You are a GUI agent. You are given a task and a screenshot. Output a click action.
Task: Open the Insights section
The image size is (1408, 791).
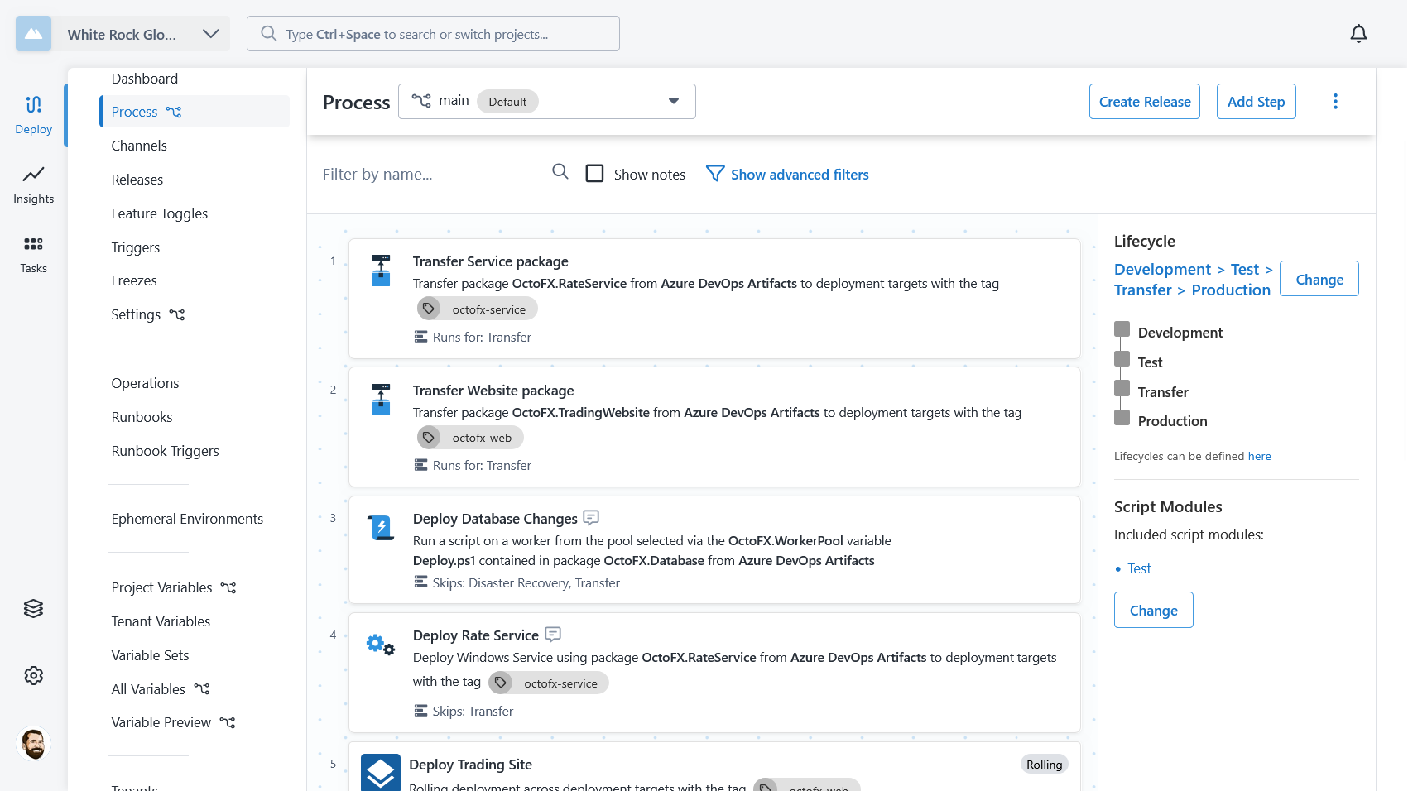pyautogui.click(x=33, y=185)
